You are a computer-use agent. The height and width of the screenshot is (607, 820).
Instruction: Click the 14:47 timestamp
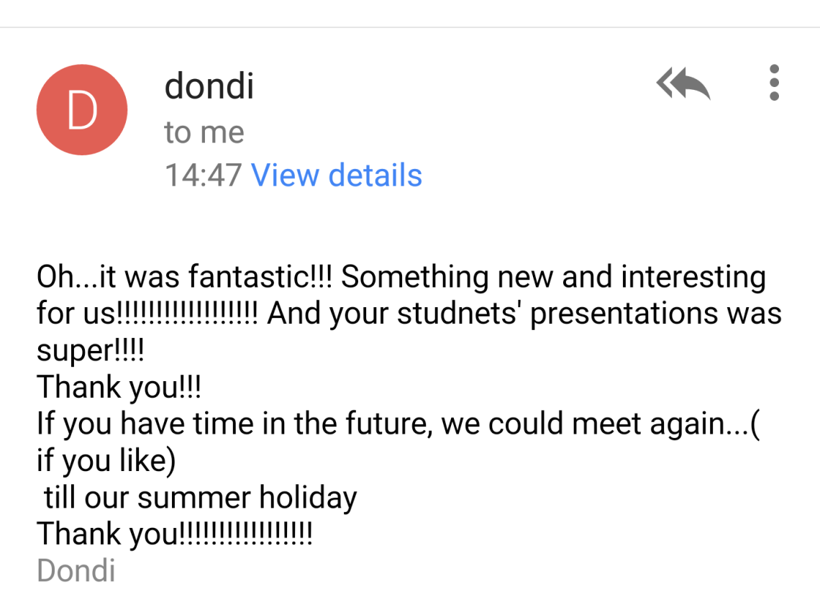(204, 175)
